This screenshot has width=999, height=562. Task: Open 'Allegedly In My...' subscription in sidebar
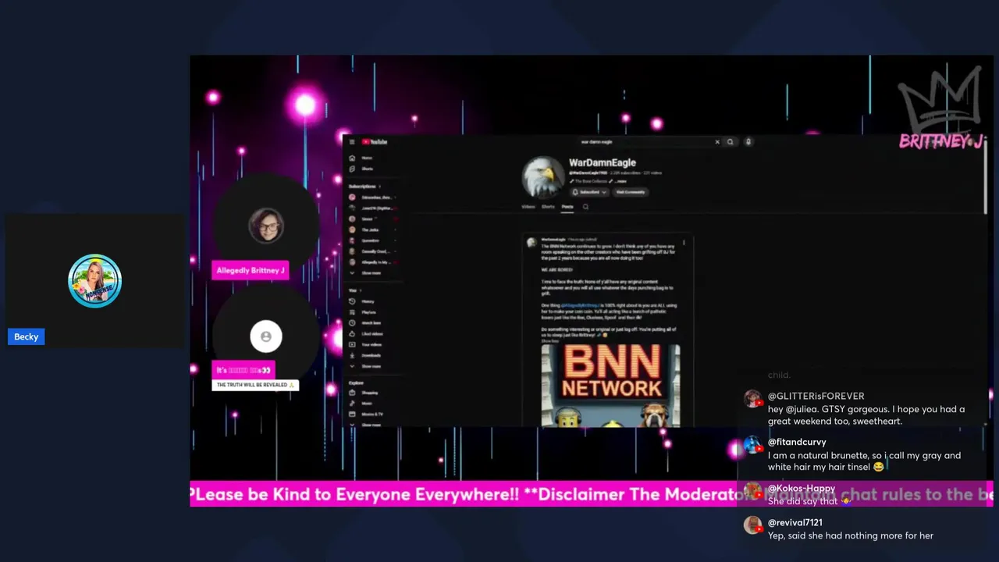(x=373, y=262)
